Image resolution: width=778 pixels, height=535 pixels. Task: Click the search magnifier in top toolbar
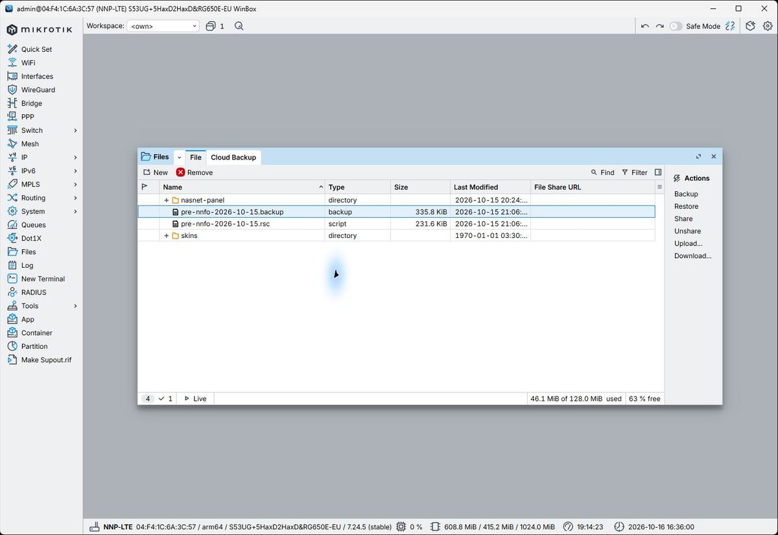(x=239, y=26)
